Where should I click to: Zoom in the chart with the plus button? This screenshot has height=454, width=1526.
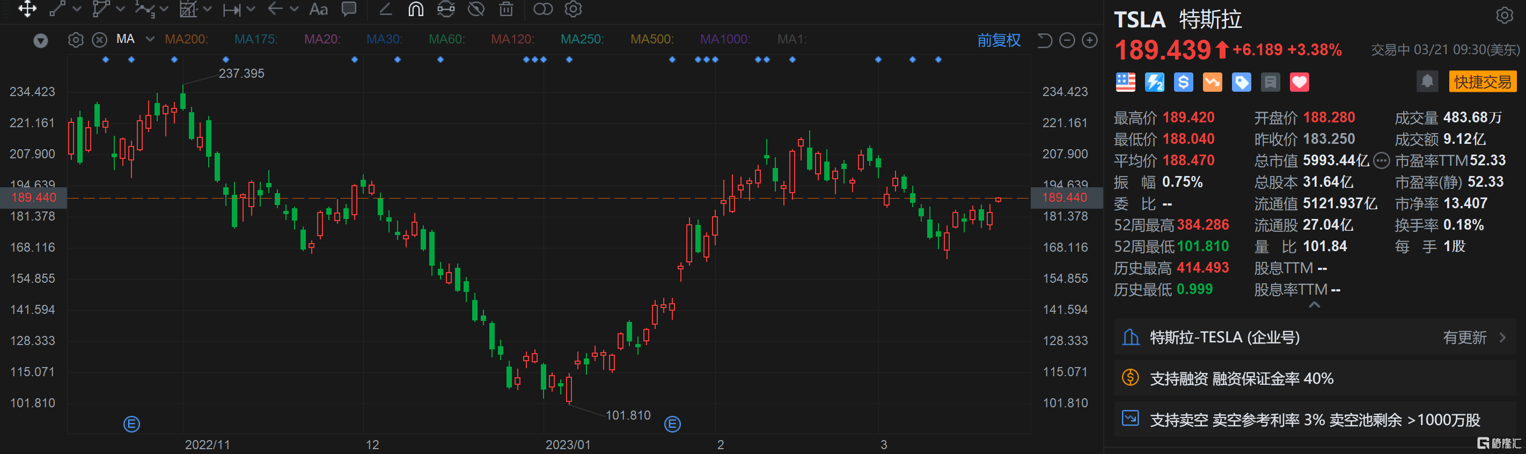1090,40
